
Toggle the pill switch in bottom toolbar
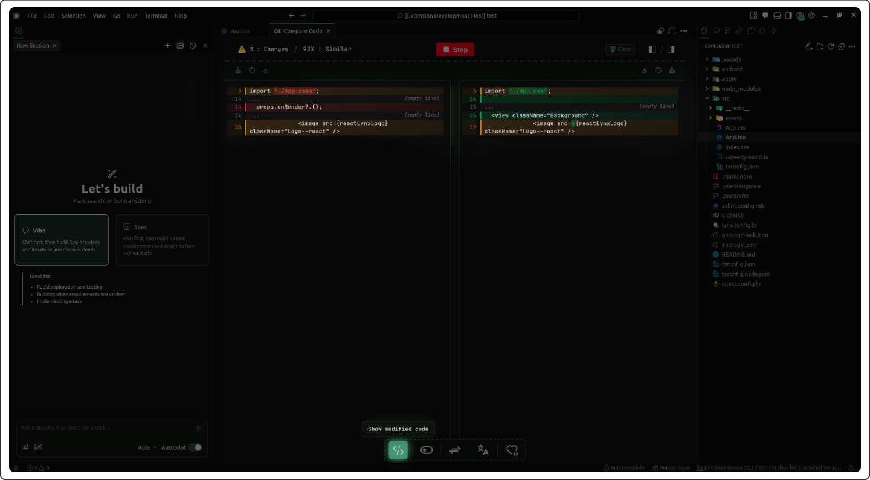(x=427, y=450)
